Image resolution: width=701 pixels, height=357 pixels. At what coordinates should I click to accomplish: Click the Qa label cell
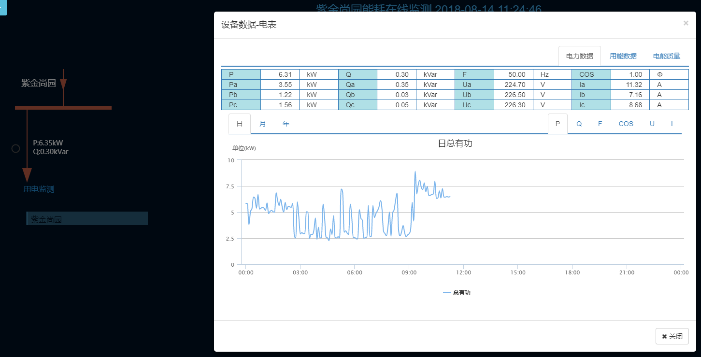358,85
